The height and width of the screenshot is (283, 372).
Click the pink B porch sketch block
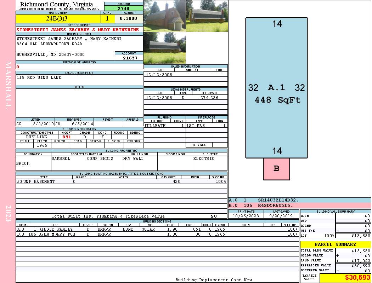[276, 169]
